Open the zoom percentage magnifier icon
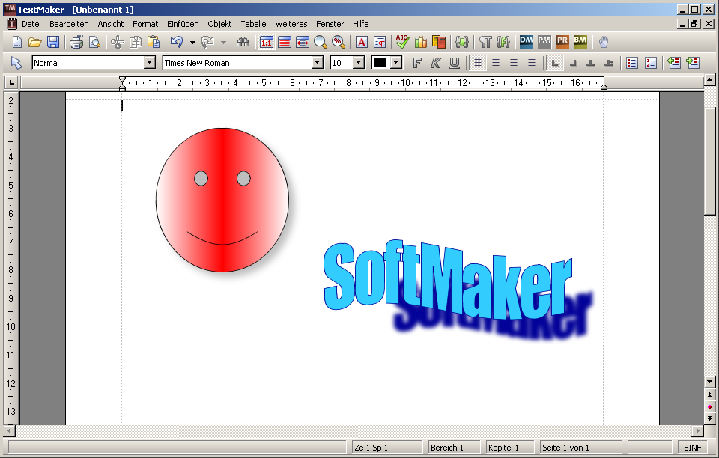The height and width of the screenshot is (458, 719). click(x=339, y=42)
